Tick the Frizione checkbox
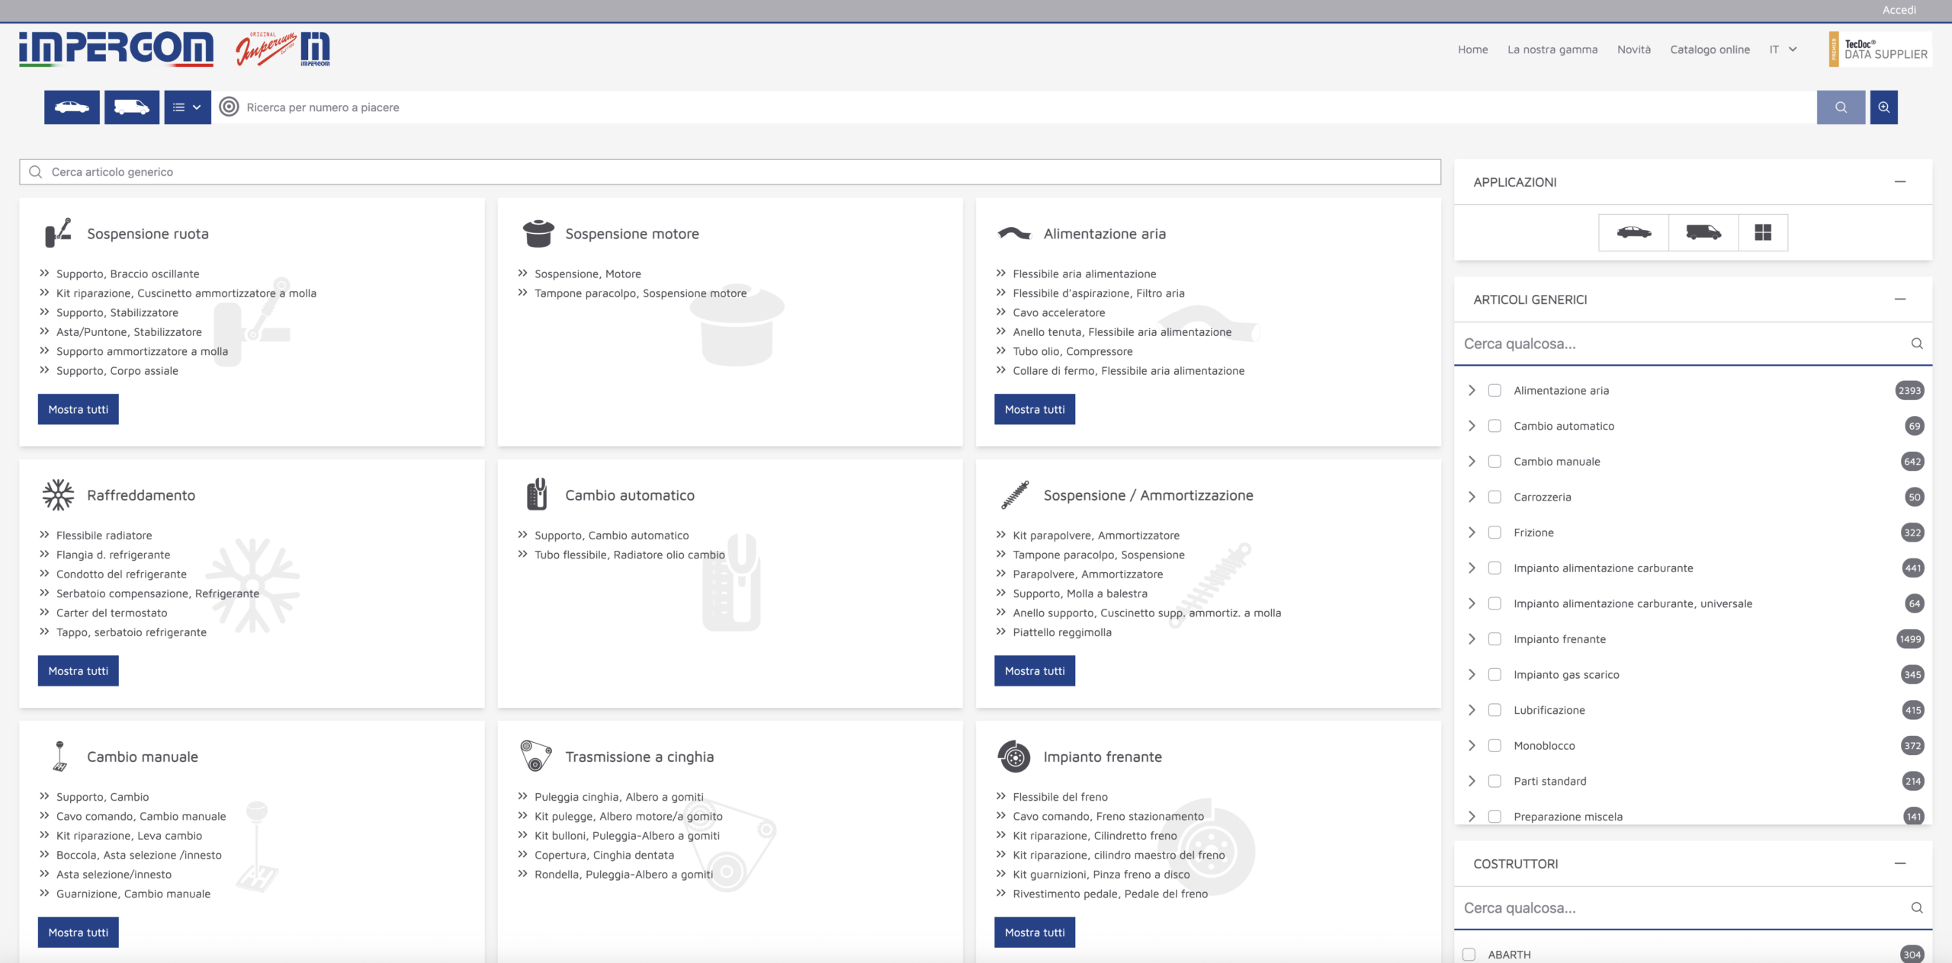Viewport: 1952px width, 963px height. [x=1494, y=533]
